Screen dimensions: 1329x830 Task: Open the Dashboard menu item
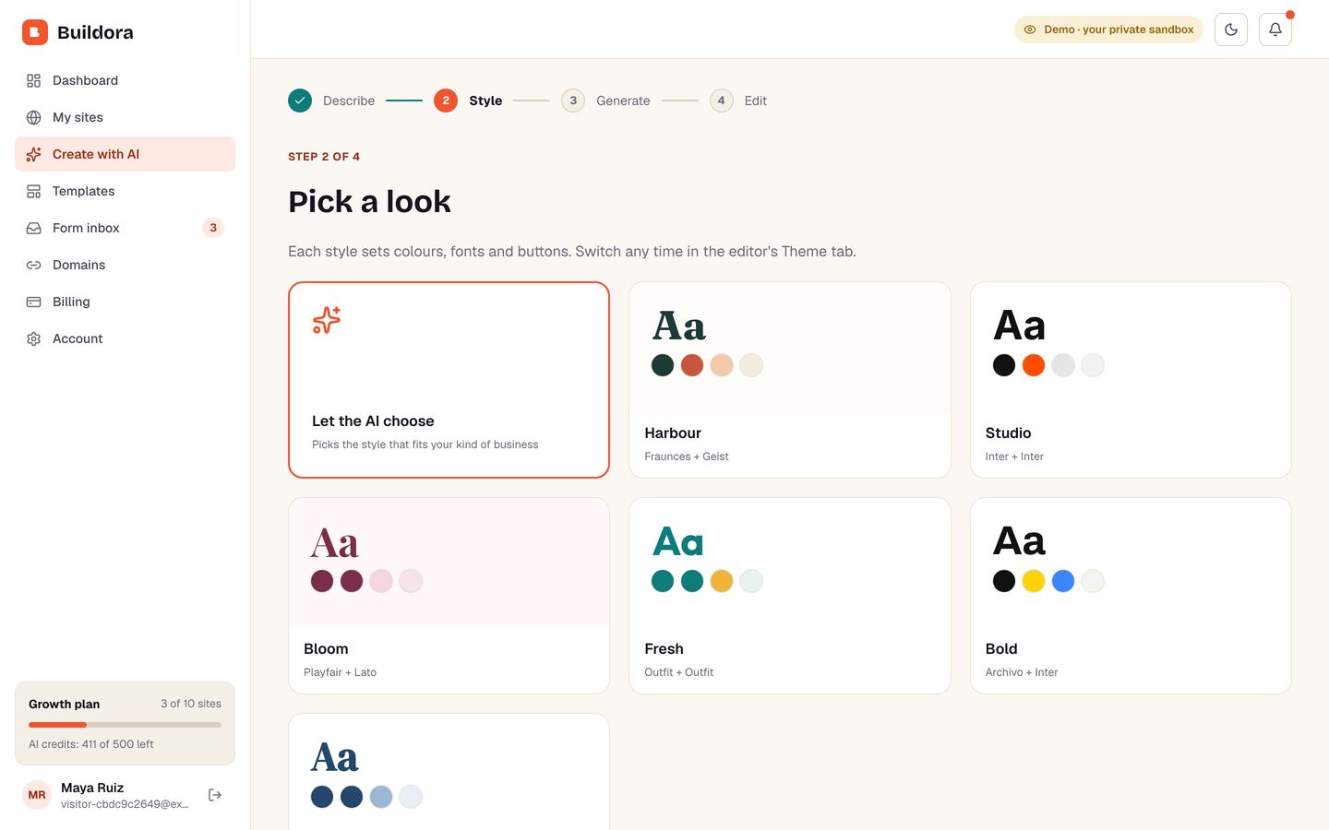point(125,80)
